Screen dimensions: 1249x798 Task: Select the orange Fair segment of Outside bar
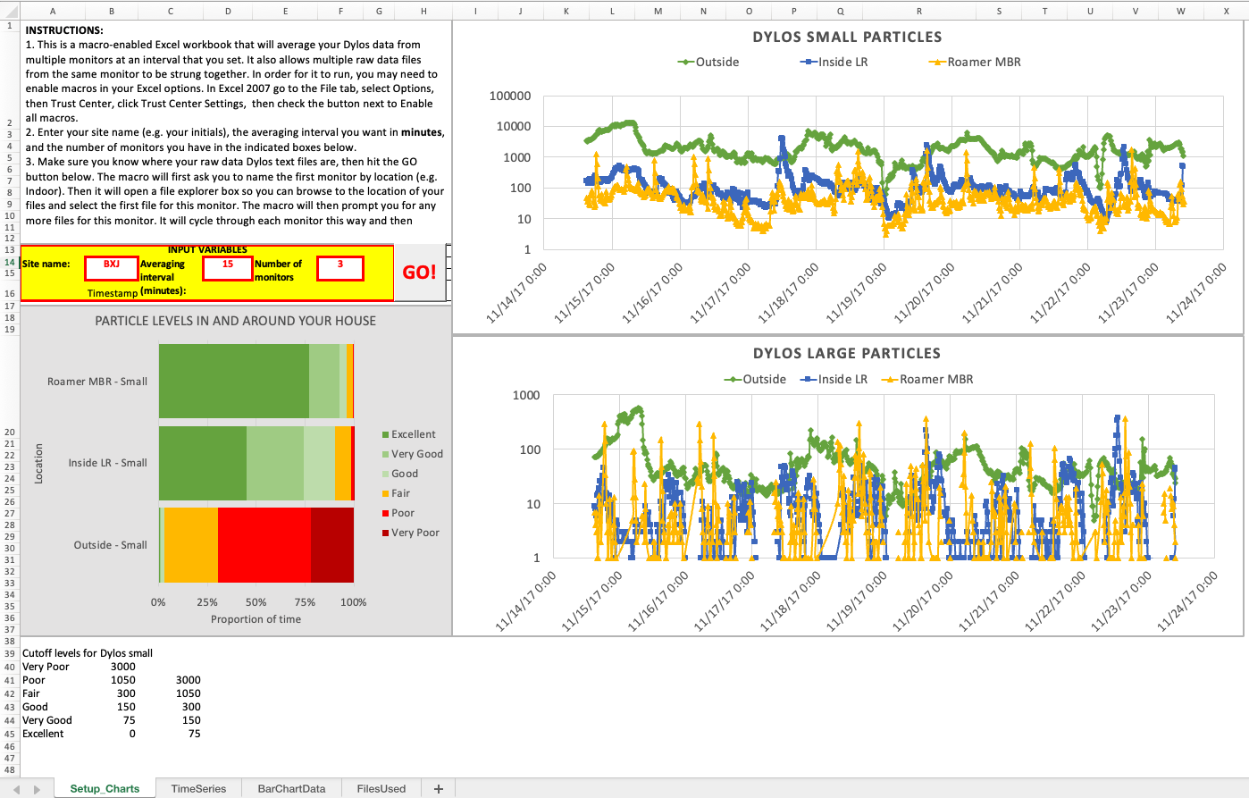191,545
